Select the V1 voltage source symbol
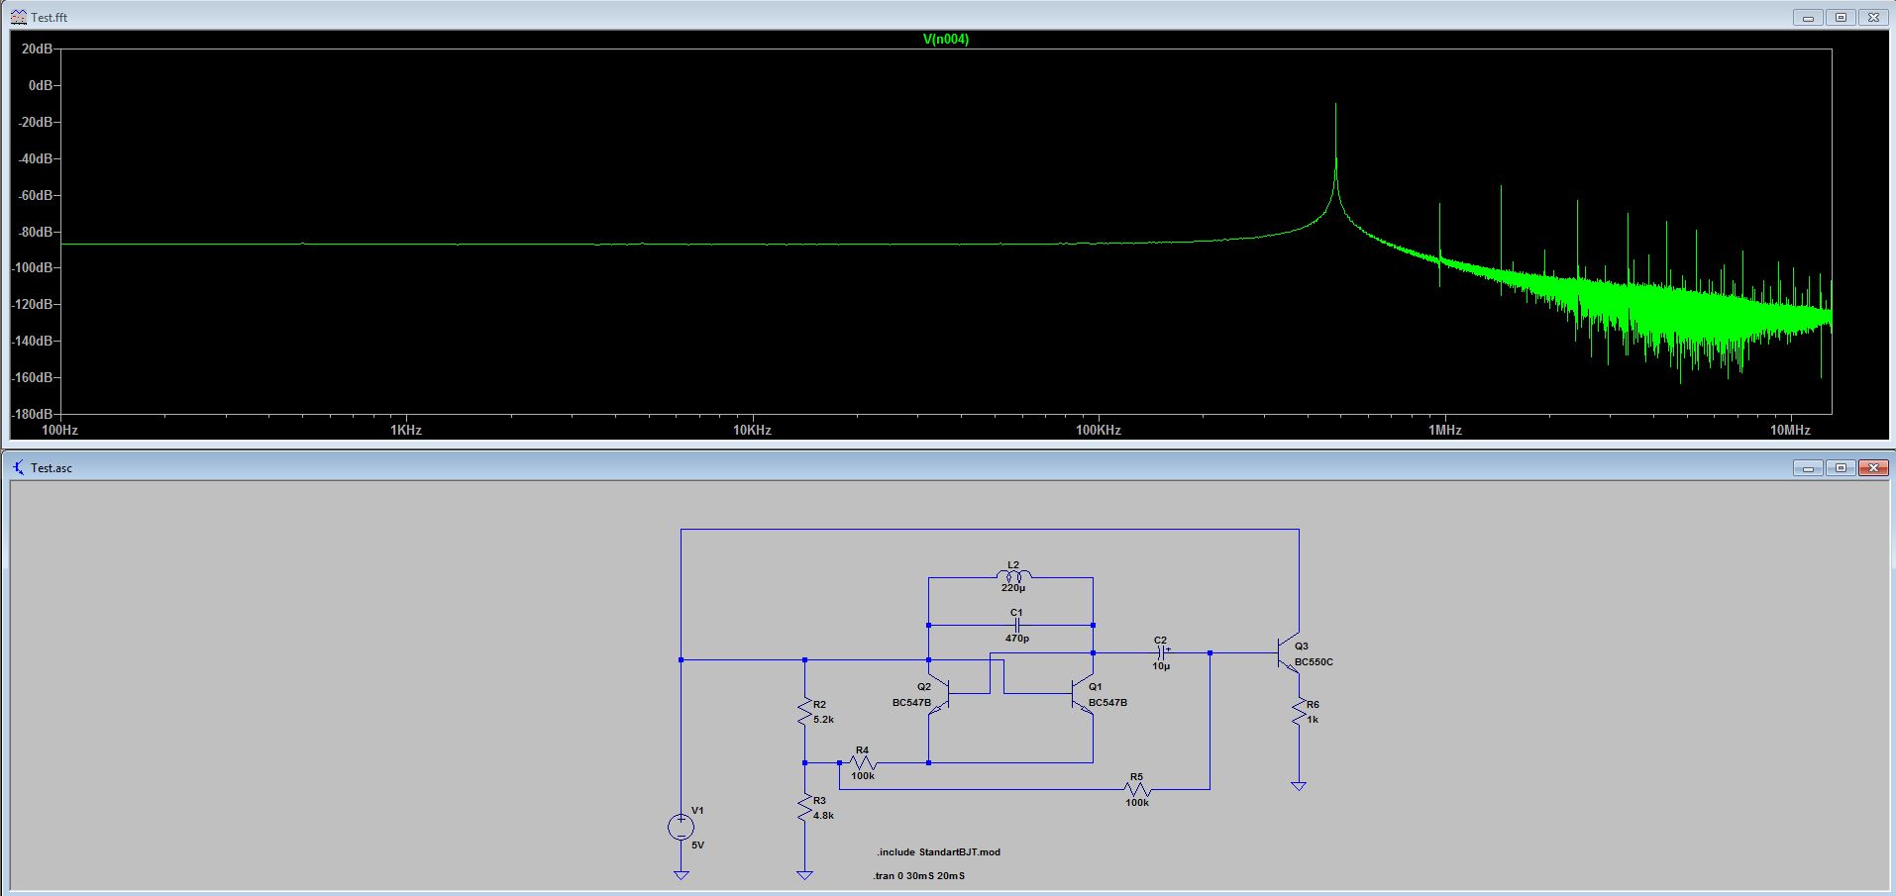The width and height of the screenshot is (1896, 896). coord(681,827)
